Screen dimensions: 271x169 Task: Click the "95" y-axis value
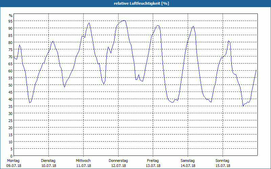point(11,21)
